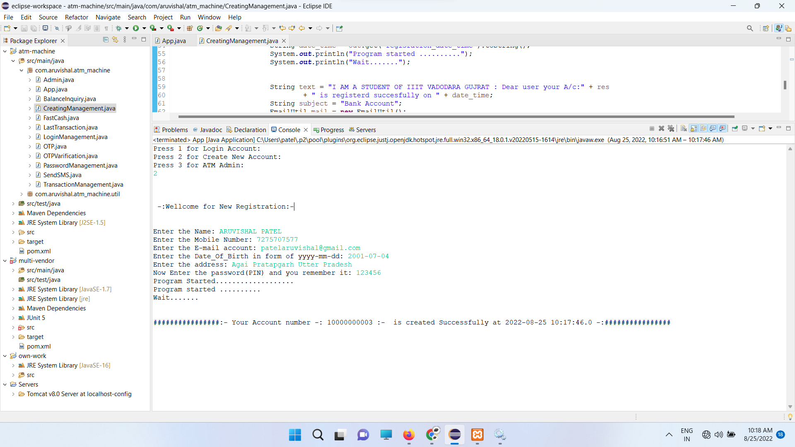Open the Open Console dropdown arrow
The width and height of the screenshot is (795, 447).
point(769,128)
